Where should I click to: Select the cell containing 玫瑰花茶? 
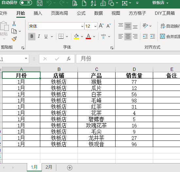click(97, 125)
